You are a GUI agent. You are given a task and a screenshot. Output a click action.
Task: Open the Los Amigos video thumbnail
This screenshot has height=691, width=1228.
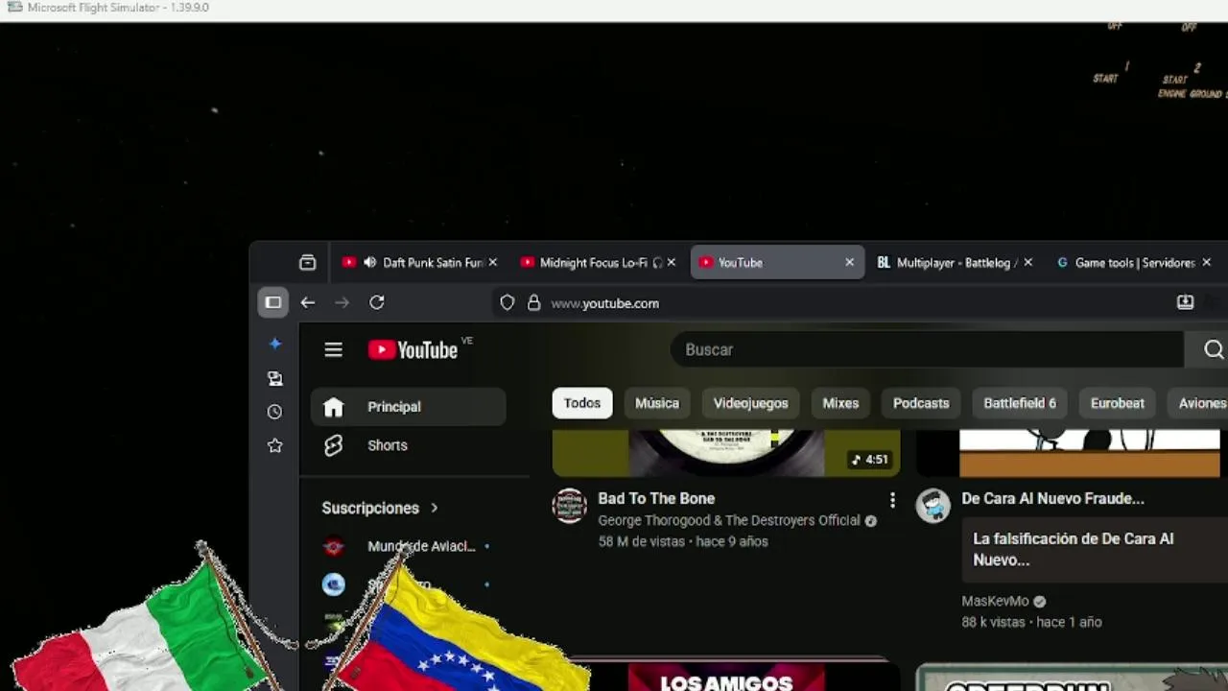point(726,675)
